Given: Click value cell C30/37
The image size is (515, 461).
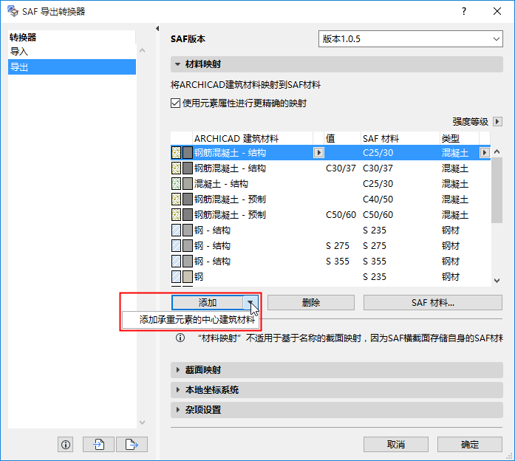Looking at the screenshot, I should [341, 168].
